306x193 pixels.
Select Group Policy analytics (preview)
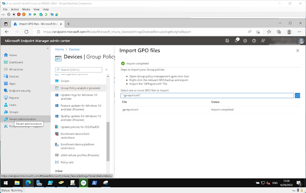(x=77, y=88)
